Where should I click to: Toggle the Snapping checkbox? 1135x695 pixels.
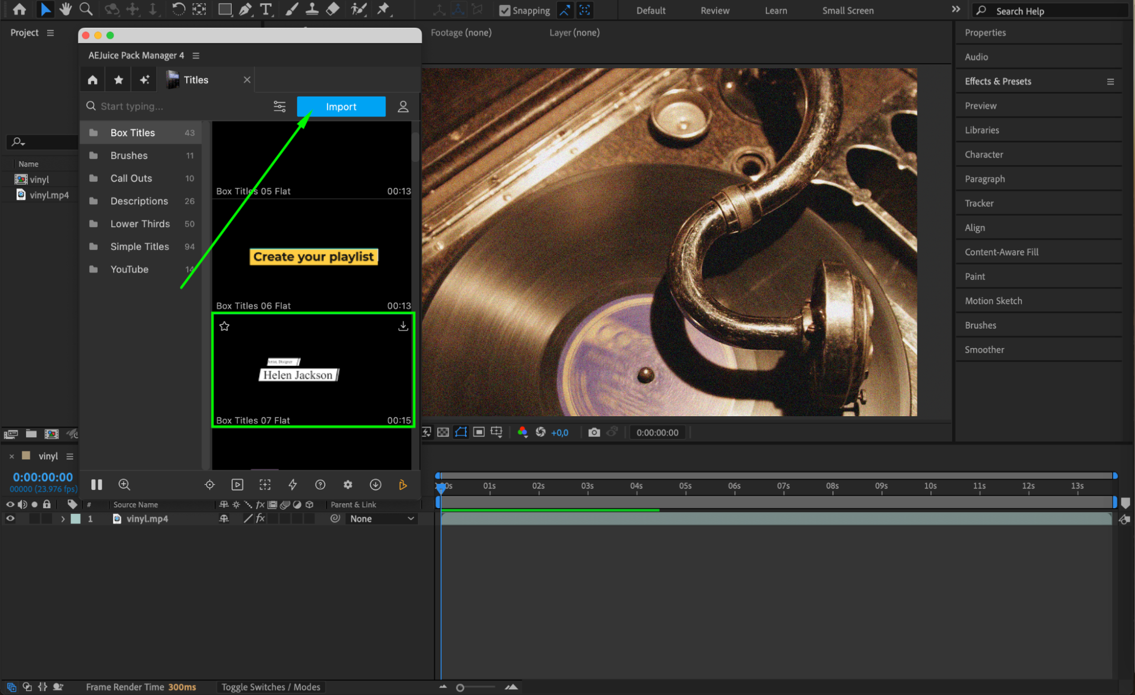(504, 10)
